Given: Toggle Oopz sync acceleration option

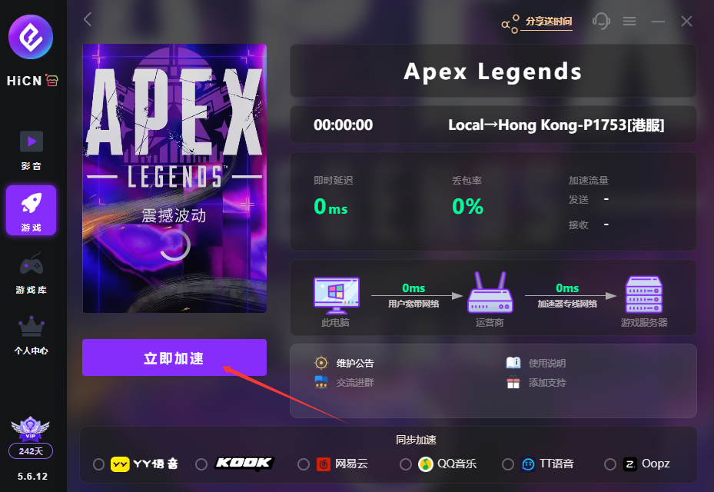Looking at the screenshot, I should (609, 464).
